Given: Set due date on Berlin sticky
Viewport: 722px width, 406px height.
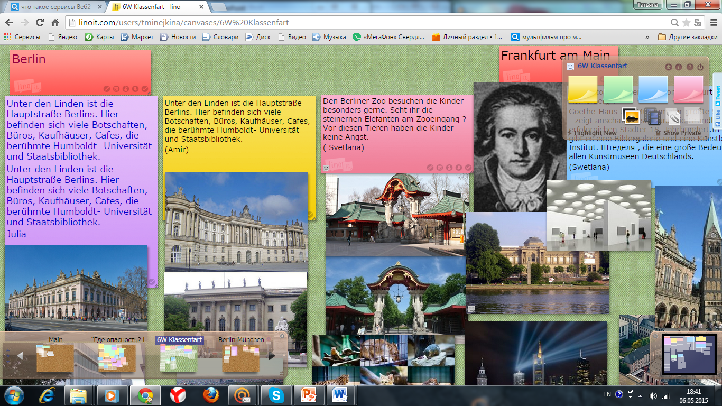Looking at the screenshot, I should coord(116,89).
